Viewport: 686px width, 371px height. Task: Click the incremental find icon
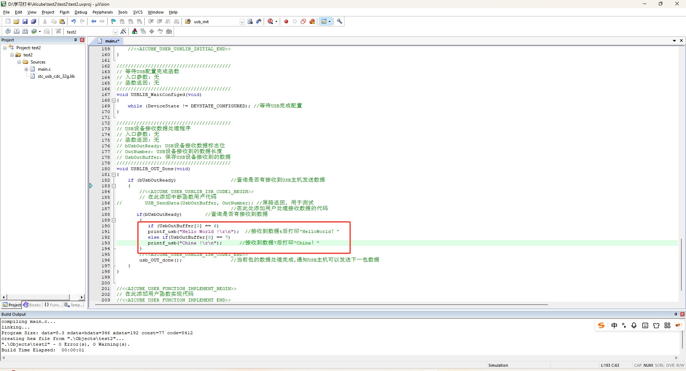click(x=259, y=21)
